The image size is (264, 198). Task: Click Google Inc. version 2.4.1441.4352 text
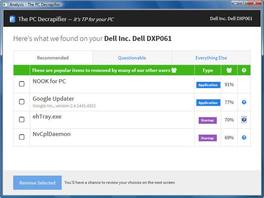click(64, 106)
